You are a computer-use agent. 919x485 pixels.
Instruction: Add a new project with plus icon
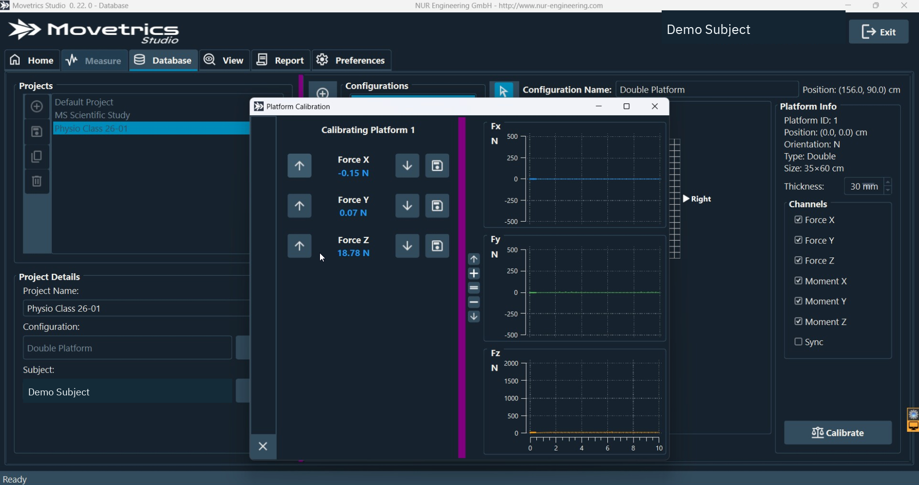pyautogui.click(x=36, y=106)
